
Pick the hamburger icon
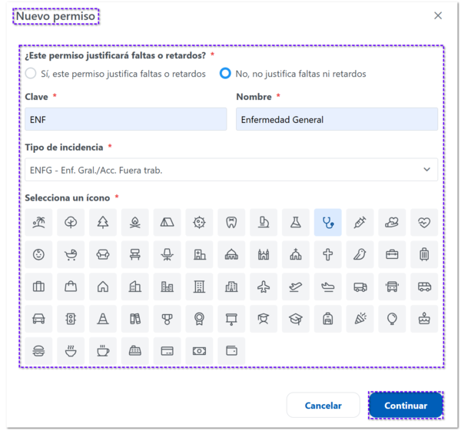click(x=38, y=351)
